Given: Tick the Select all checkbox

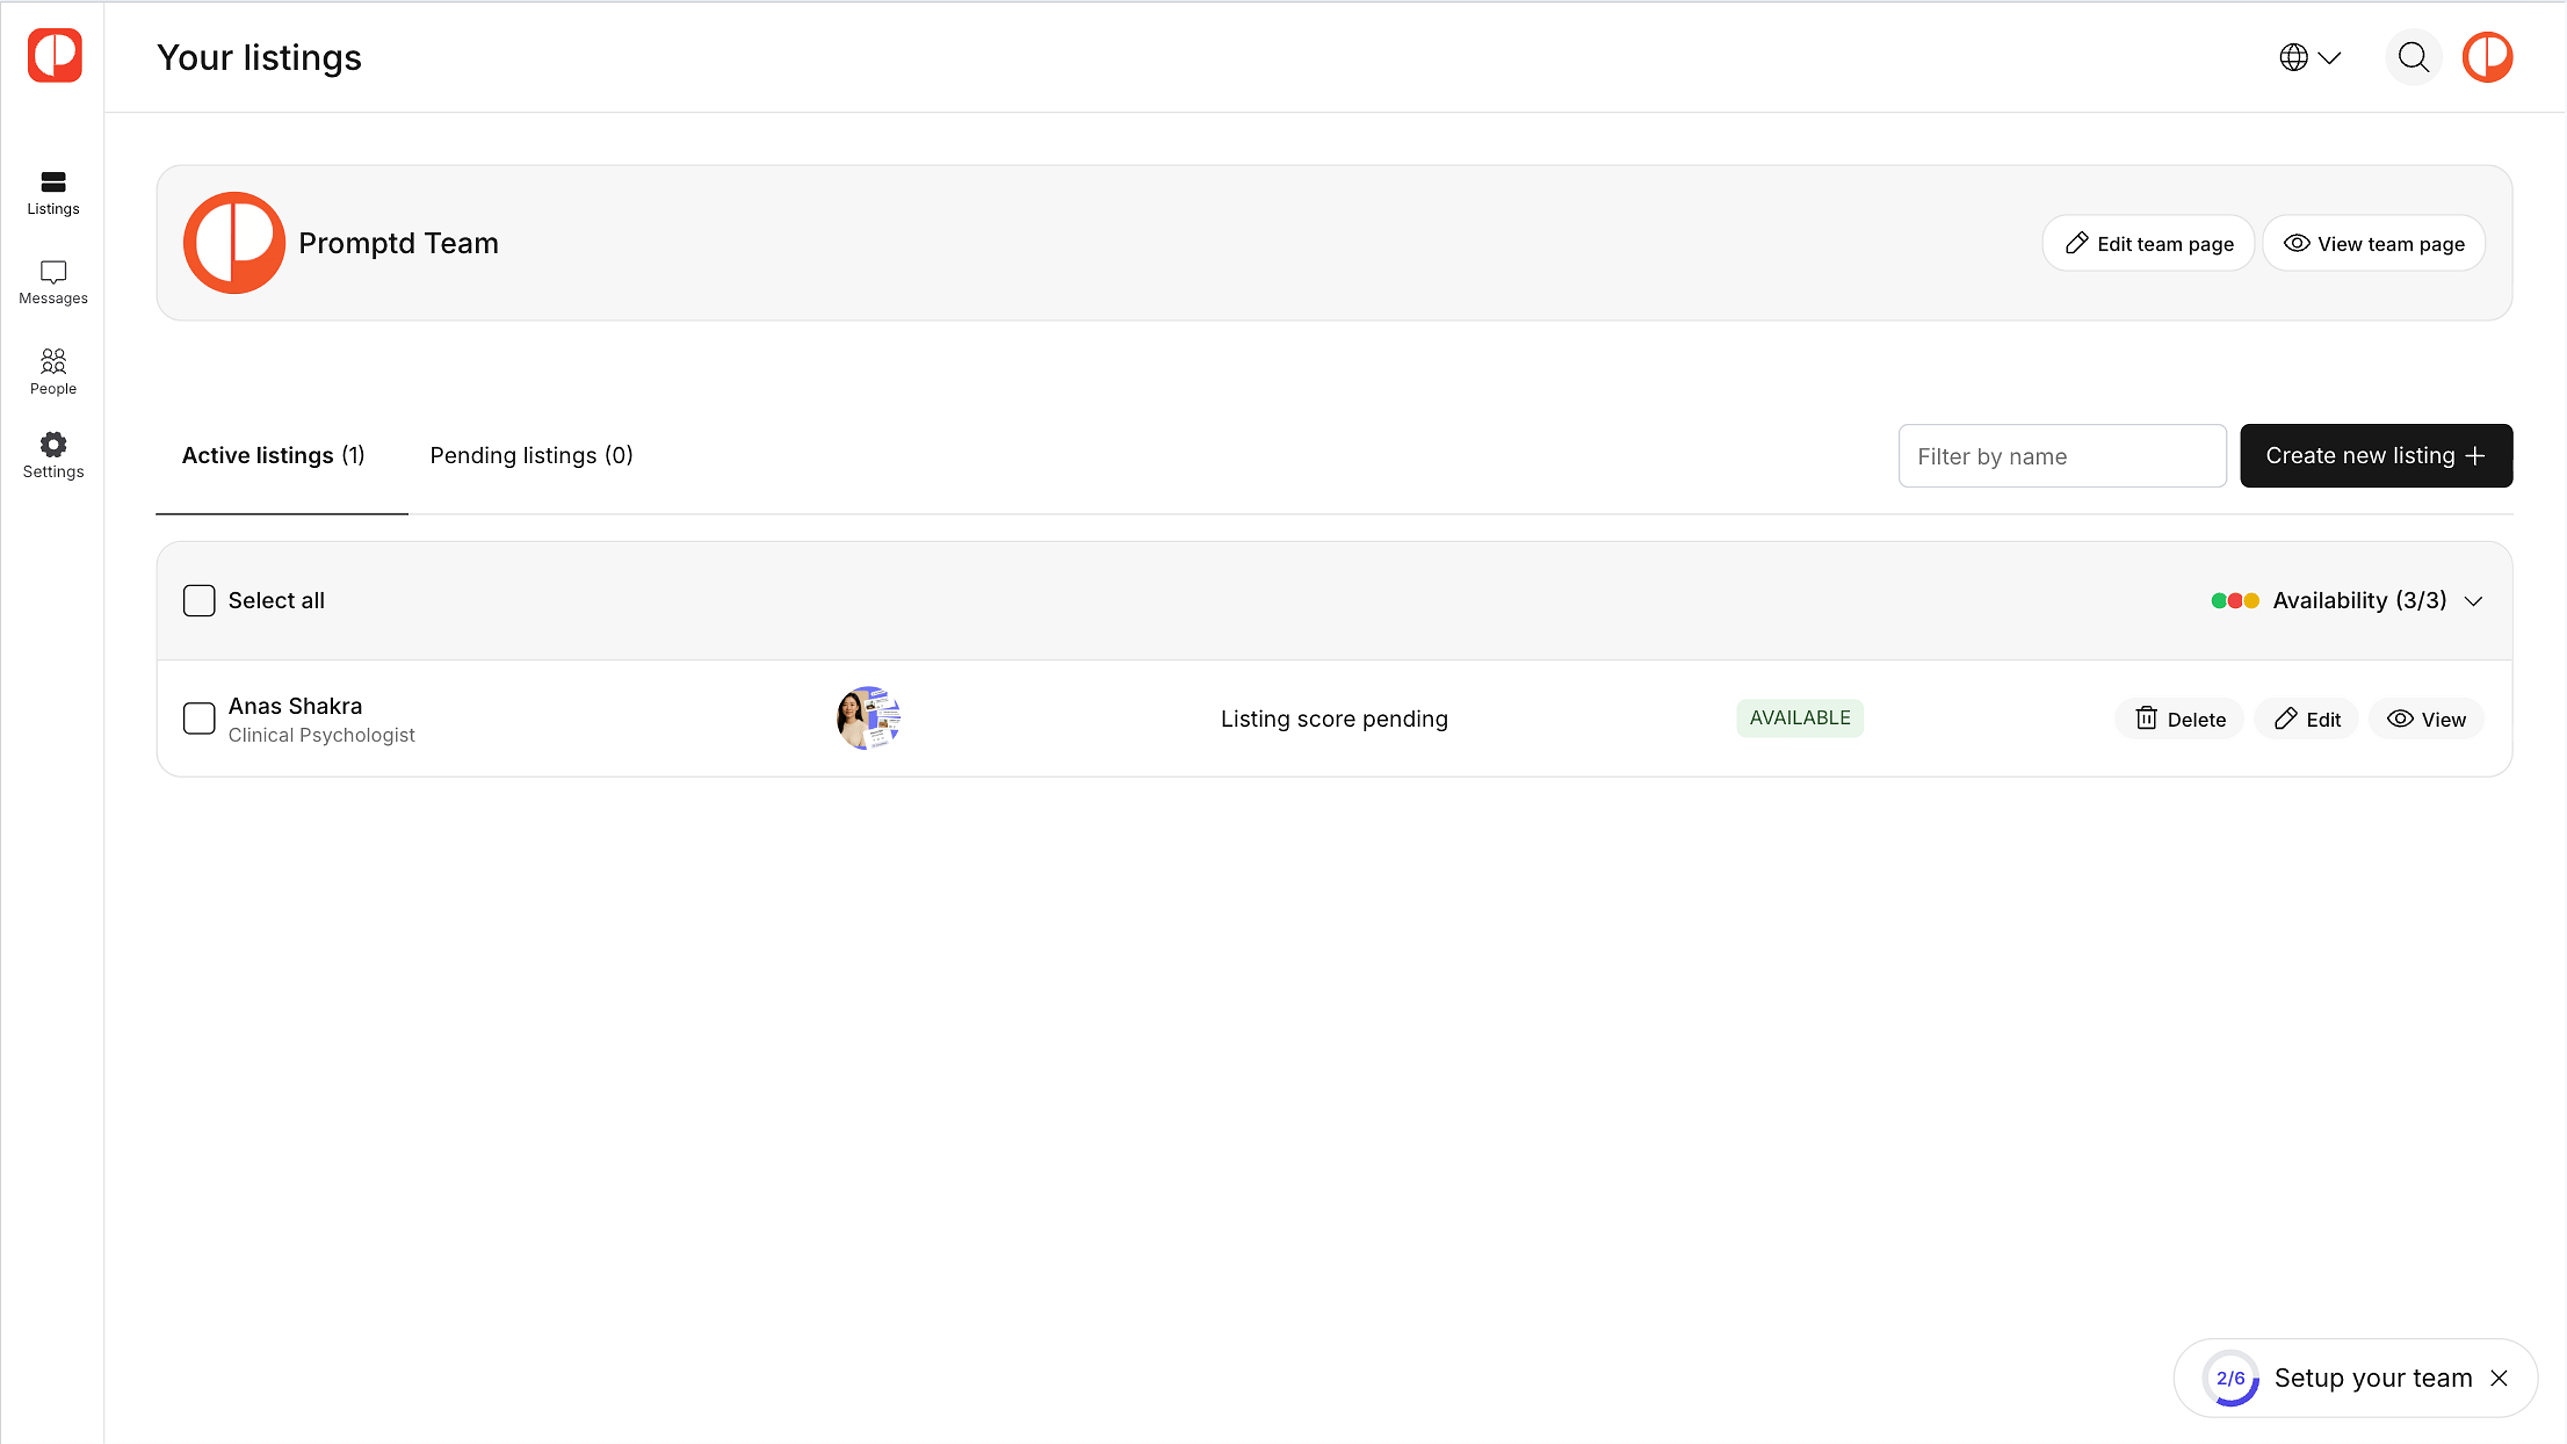Looking at the screenshot, I should point(199,600).
